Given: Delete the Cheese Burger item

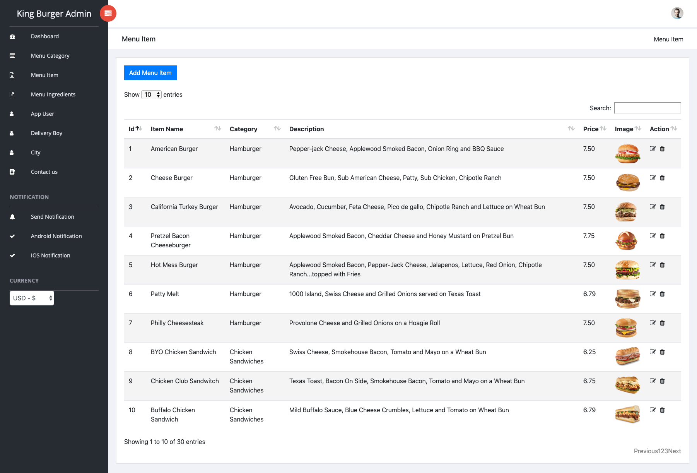Looking at the screenshot, I should 662,178.
